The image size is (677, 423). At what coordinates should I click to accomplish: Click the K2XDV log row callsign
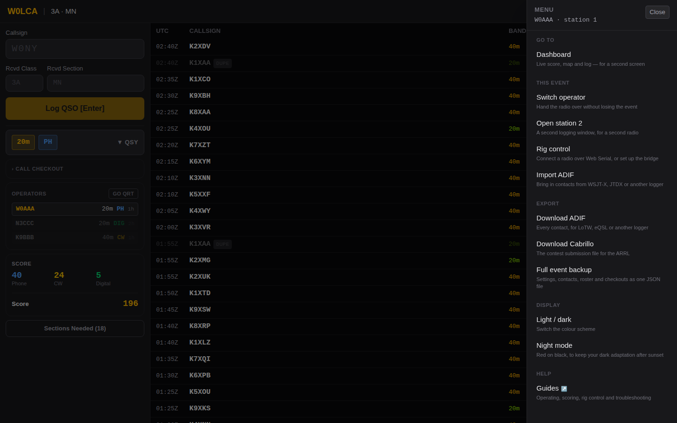click(x=200, y=47)
